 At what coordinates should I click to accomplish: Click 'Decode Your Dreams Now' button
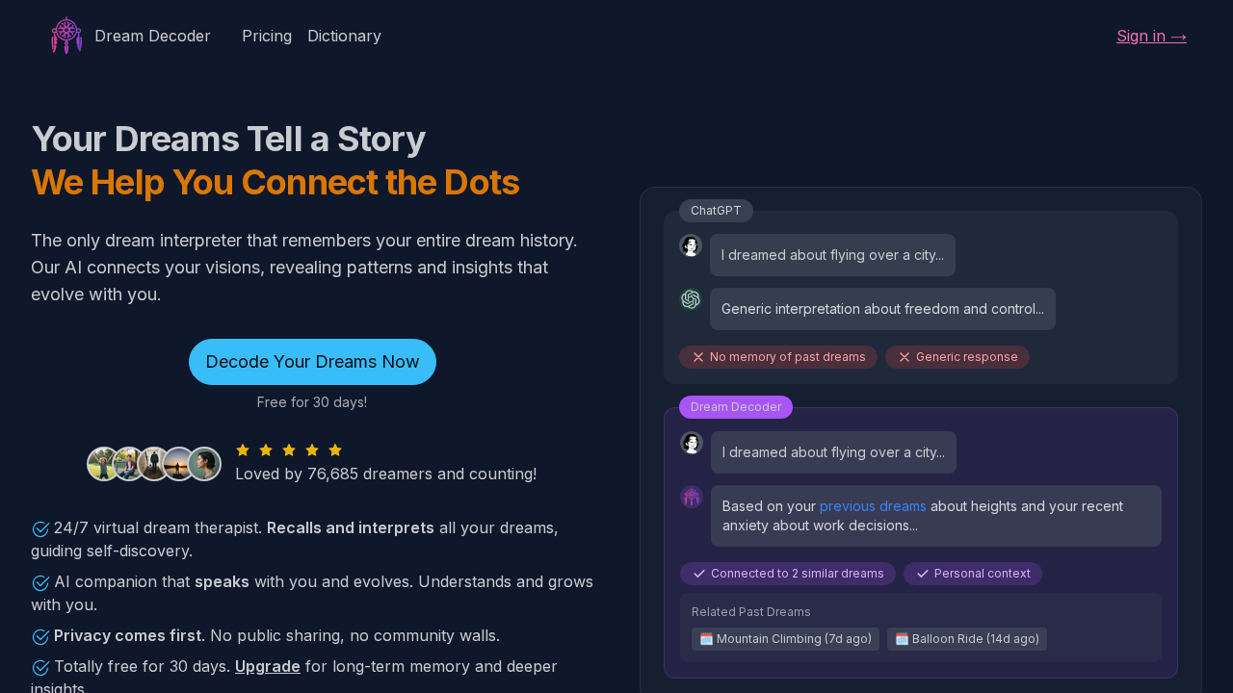pyautogui.click(x=312, y=362)
